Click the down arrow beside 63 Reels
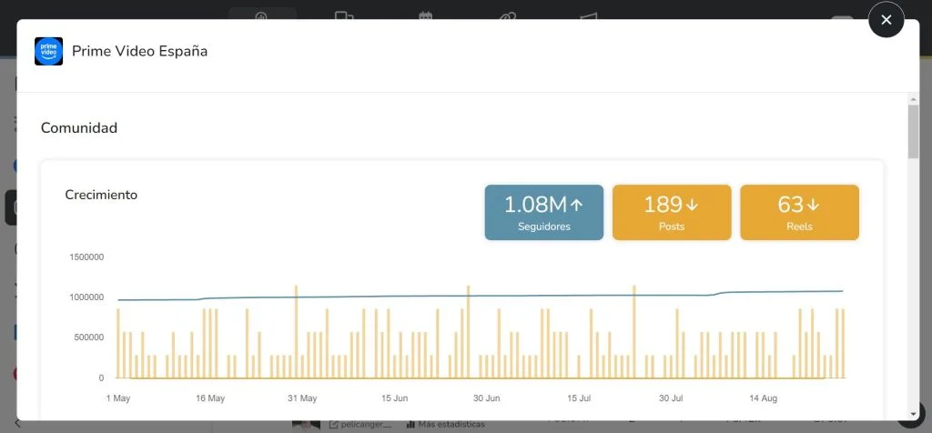The height and width of the screenshot is (433, 932). pyautogui.click(x=813, y=205)
